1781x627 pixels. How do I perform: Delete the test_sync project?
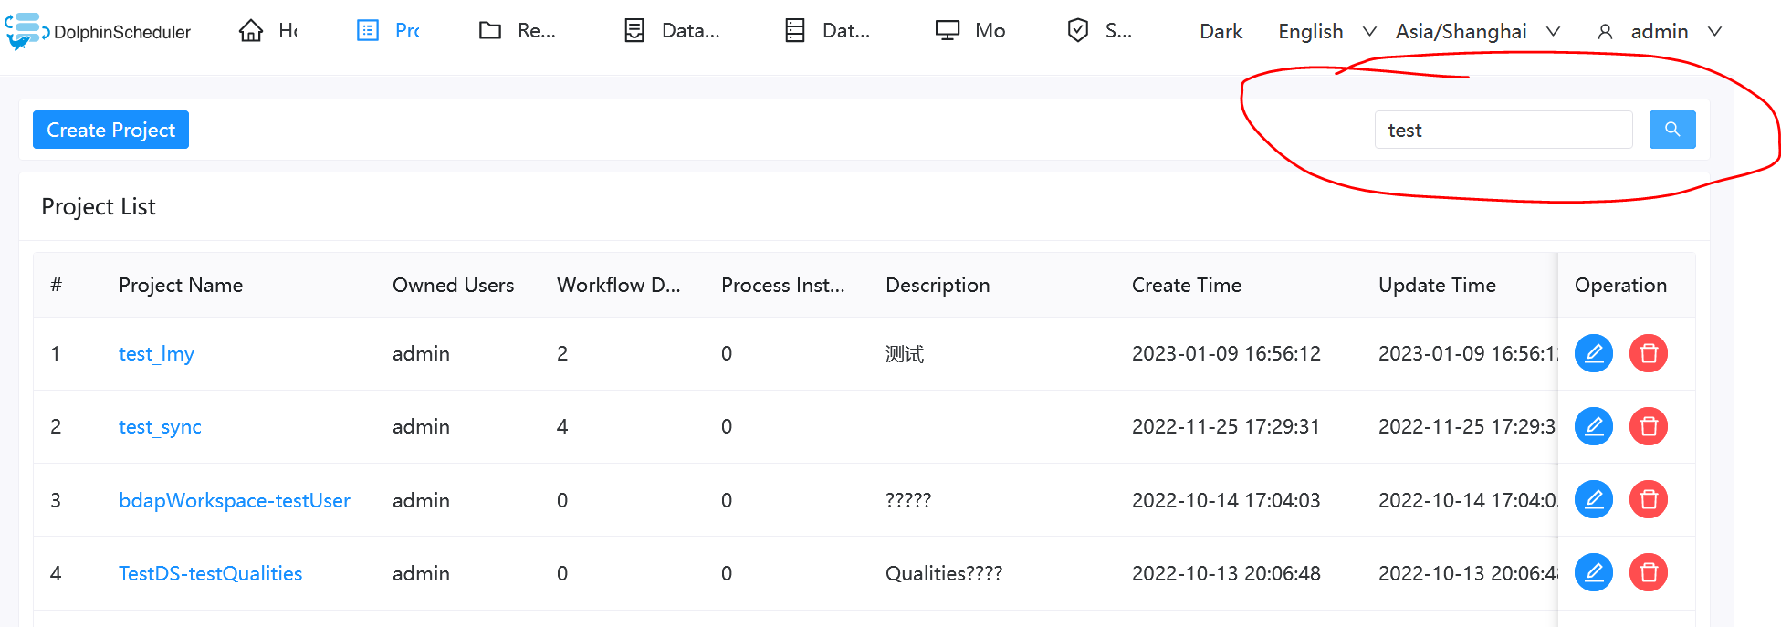click(1648, 426)
